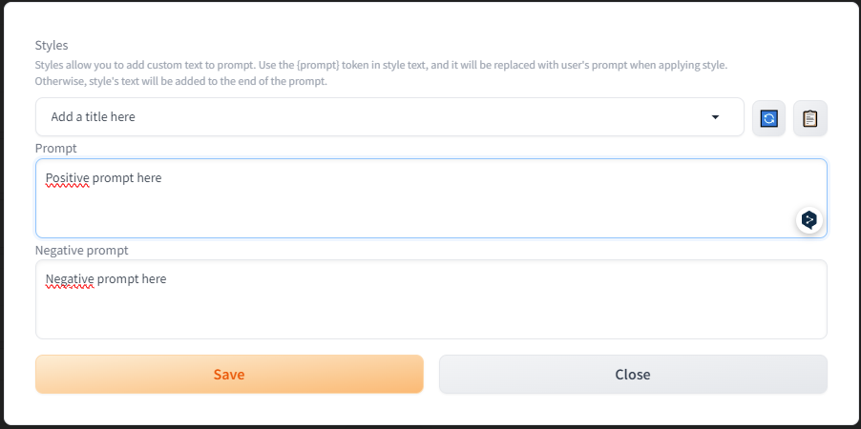Click the underlined word "Negative" in the text box

(x=70, y=279)
